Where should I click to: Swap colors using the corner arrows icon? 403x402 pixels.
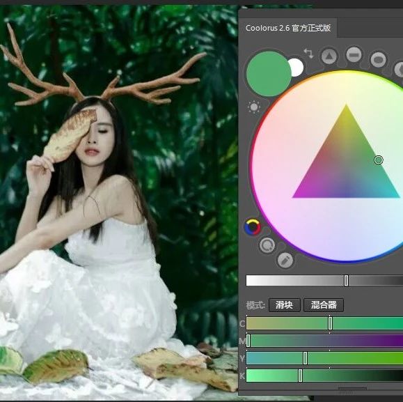pos(308,53)
